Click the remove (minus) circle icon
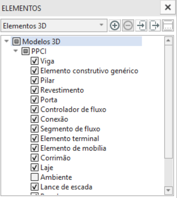The image size is (177, 198). pyautogui.click(x=128, y=26)
